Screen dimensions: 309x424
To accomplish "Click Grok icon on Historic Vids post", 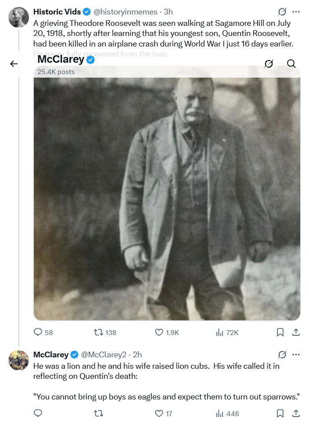I will point(283,12).
